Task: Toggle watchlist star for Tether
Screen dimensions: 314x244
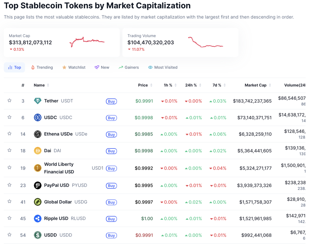Action: 10,100
